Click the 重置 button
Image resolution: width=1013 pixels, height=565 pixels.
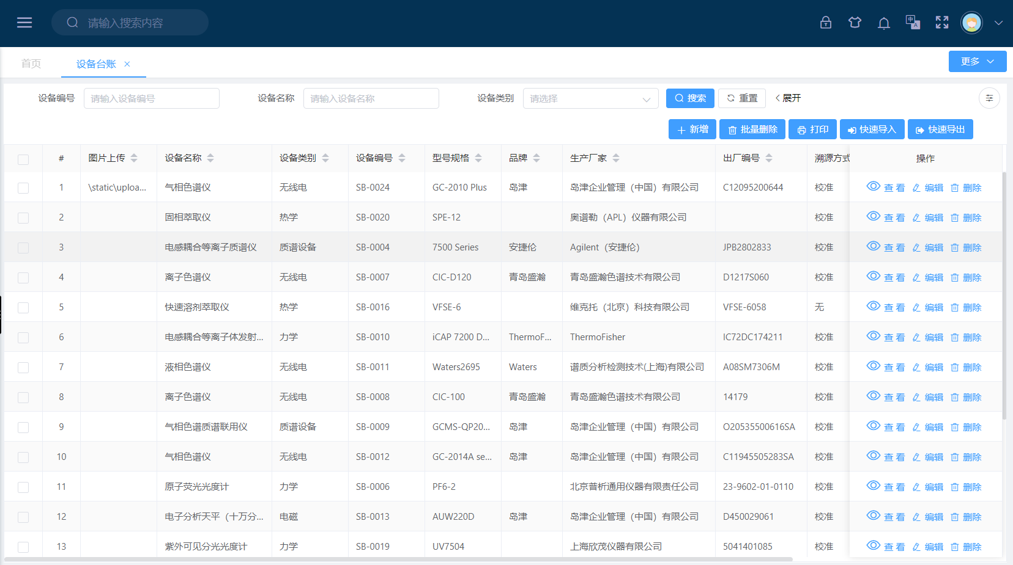(x=742, y=98)
